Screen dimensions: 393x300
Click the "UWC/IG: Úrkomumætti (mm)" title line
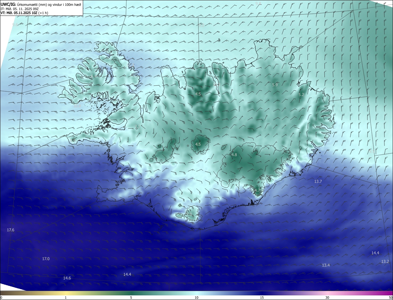(41, 4)
